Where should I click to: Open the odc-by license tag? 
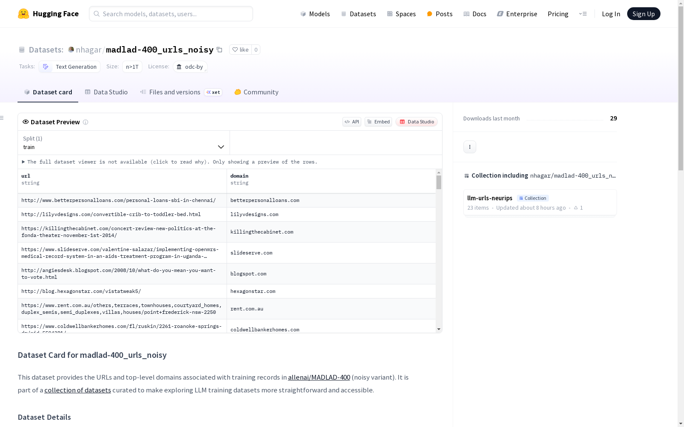[190, 67]
